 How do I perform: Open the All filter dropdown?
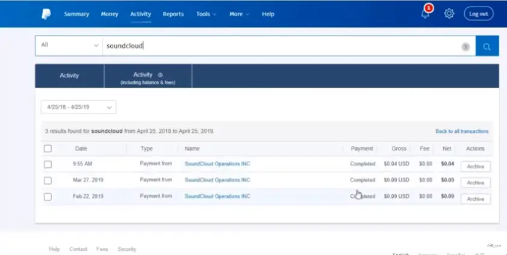point(69,46)
